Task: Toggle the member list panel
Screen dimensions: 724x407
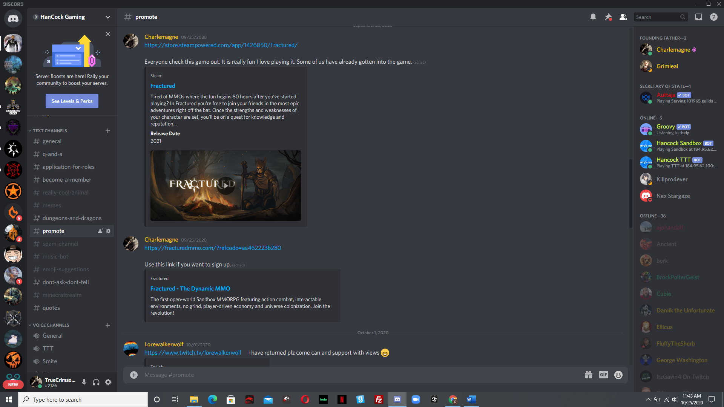Action: (x=623, y=17)
